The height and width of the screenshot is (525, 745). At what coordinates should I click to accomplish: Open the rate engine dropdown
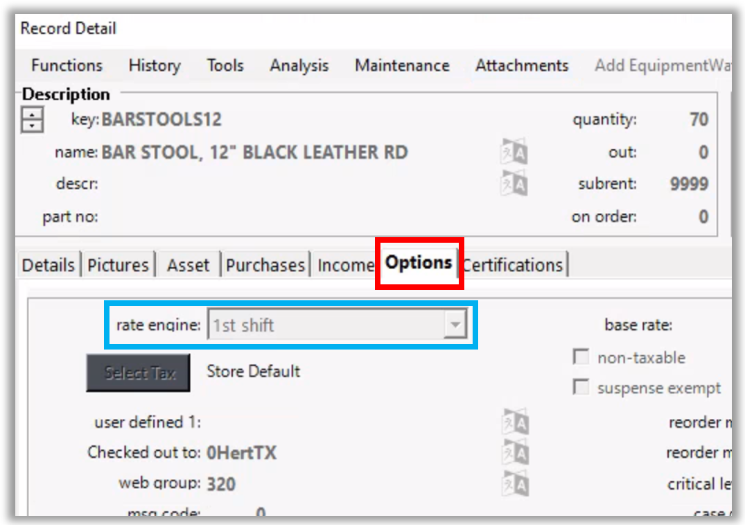455,325
